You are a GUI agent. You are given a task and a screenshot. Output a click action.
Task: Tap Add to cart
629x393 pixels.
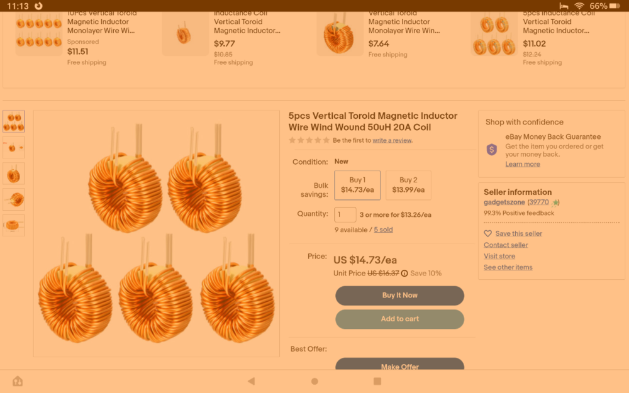pyautogui.click(x=399, y=319)
